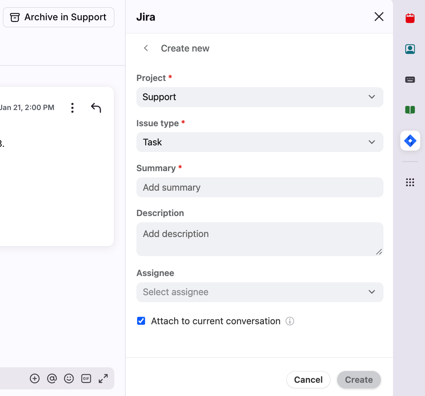Expand the Issue type dropdown
The width and height of the screenshot is (425, 396).
pyautogui.click(x=260, y=142)
